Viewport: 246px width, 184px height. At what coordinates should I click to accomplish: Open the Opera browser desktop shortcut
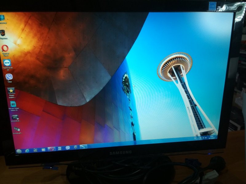pyautogui.click(x=5, y=48)
